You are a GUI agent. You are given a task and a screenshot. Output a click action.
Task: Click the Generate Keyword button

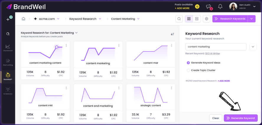click(x=240, y=118)
